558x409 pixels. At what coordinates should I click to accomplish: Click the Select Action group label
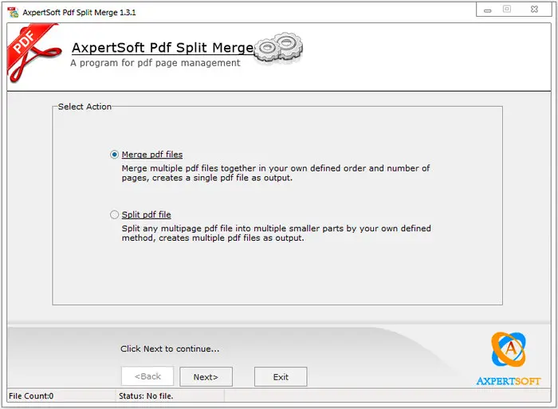point(84,106)
